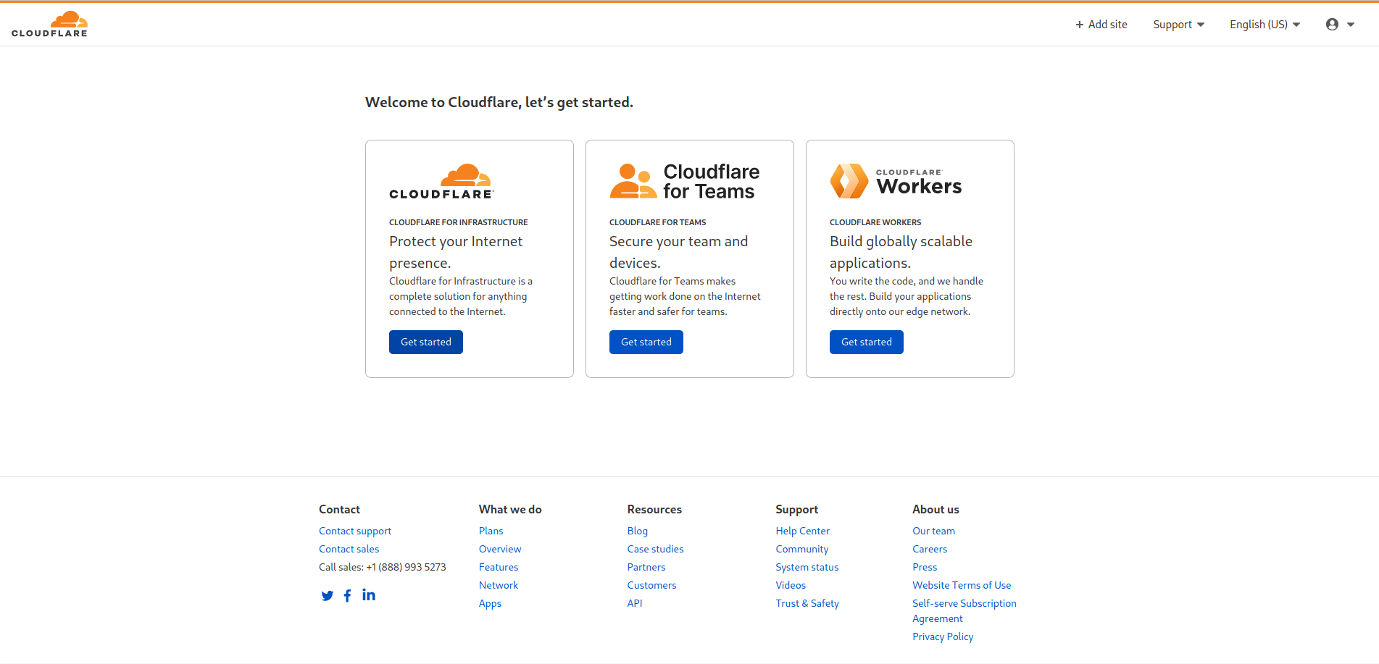Open the Our team link

point(934,531)
